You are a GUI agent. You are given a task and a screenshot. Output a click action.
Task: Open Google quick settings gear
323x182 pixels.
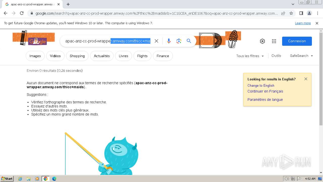point(262,41)
